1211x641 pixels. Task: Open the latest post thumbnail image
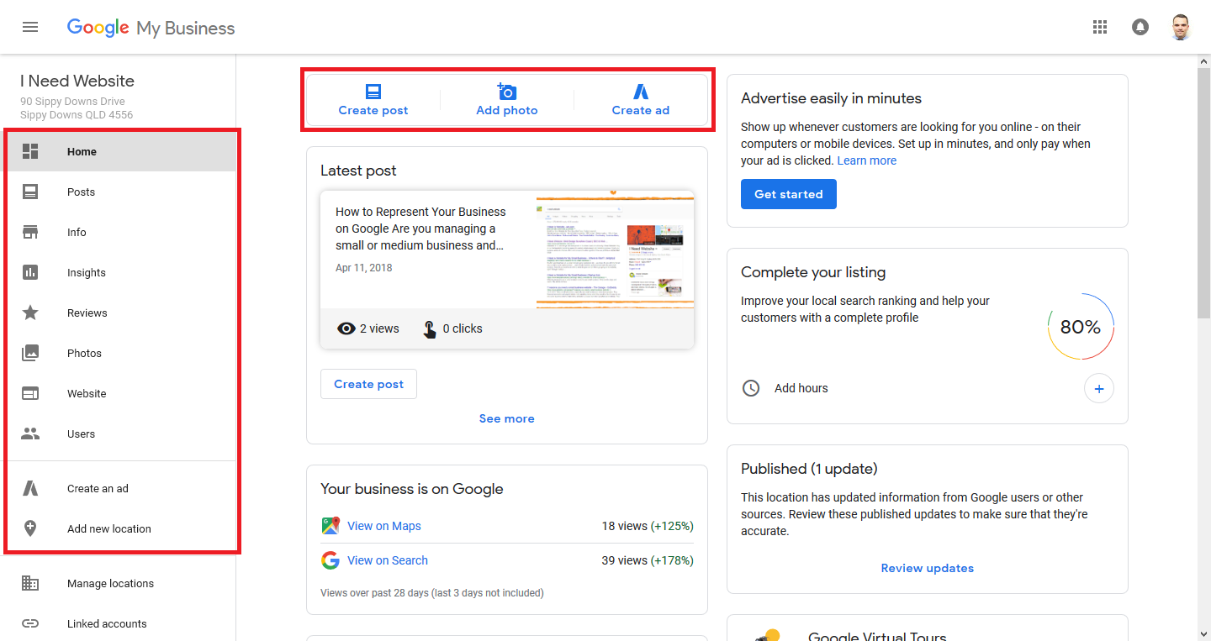click(615, 250)
